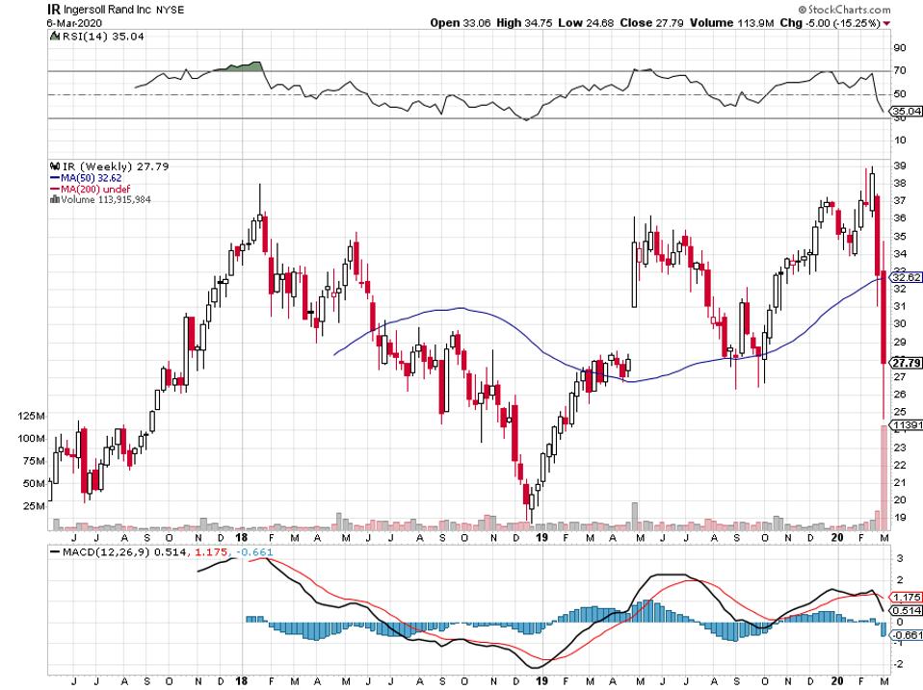923x690 pixels.
Task: Click the blue -0.661 histogram value in MACD legend
Action: 254,552
